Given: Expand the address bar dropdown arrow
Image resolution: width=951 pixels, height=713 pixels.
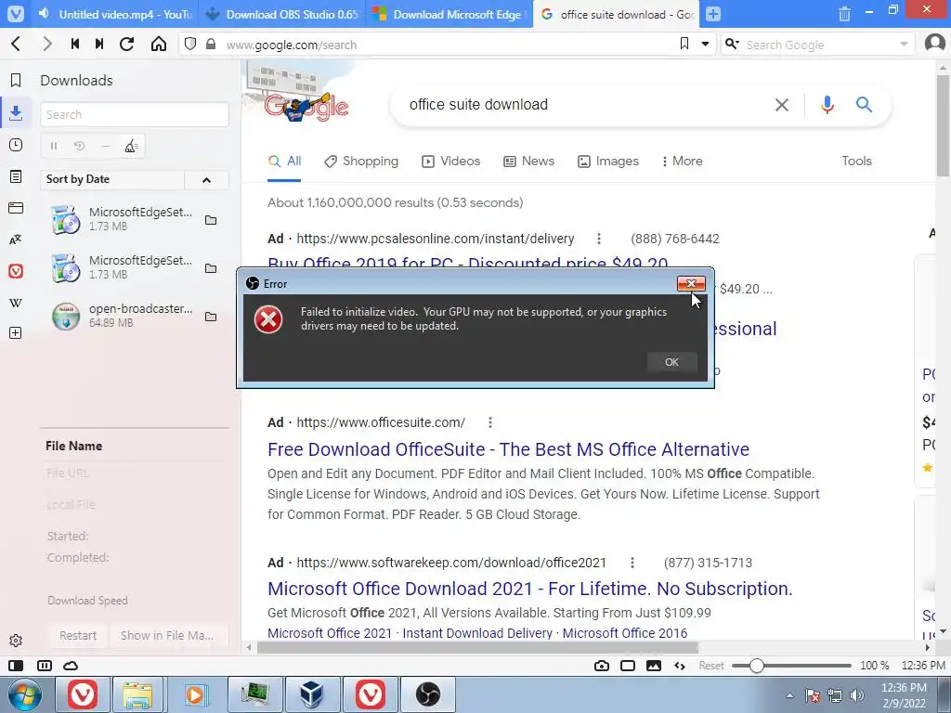Looking at the screenshot, I should point(706,44).
